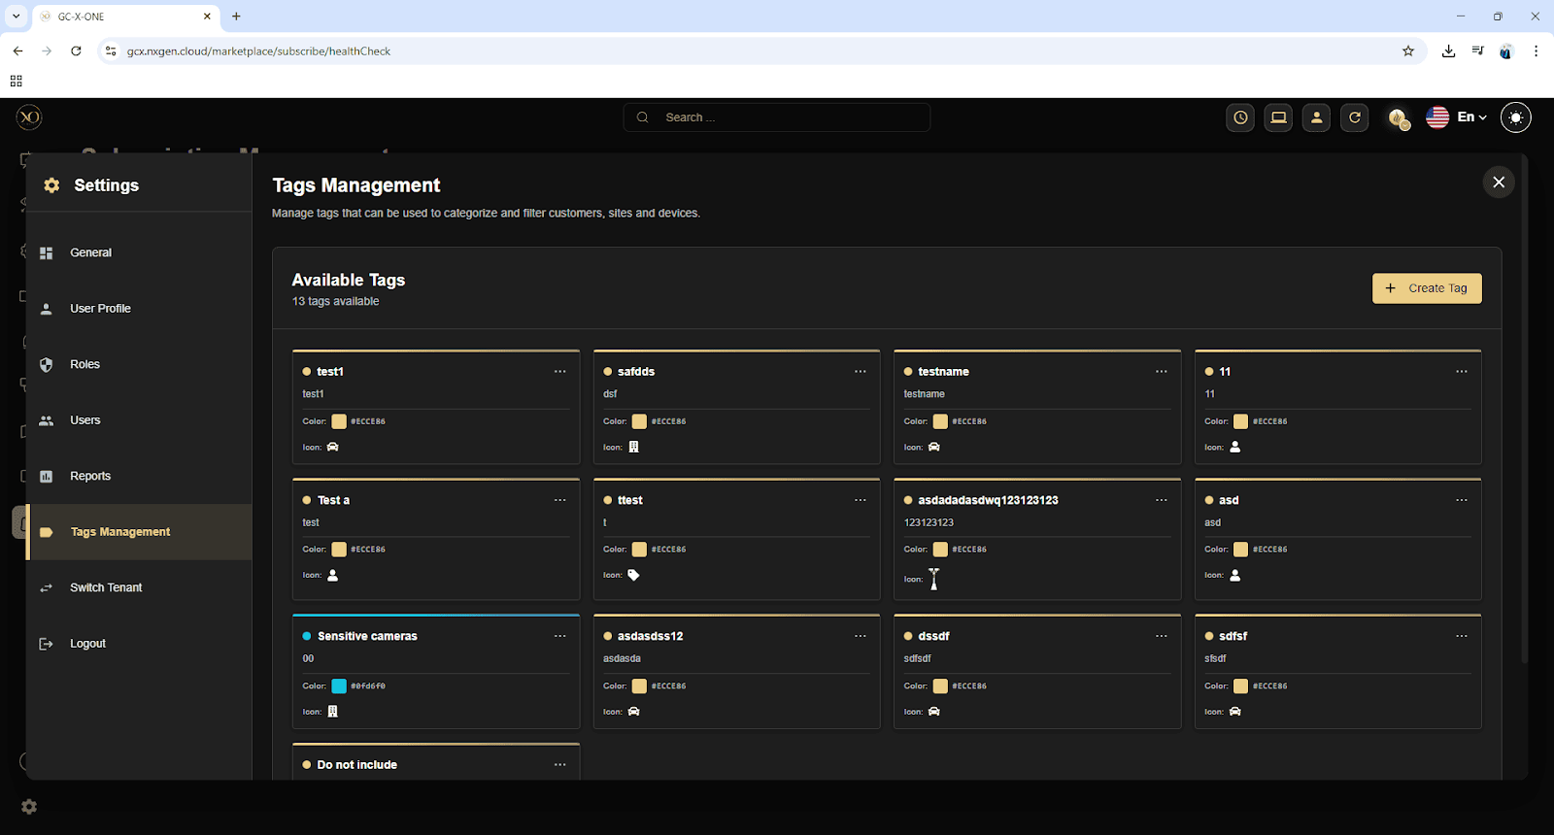The width and height of the screenshot is (1554, 835).
Task: Open the Roles settings section
Action: [x=85, y=364]
